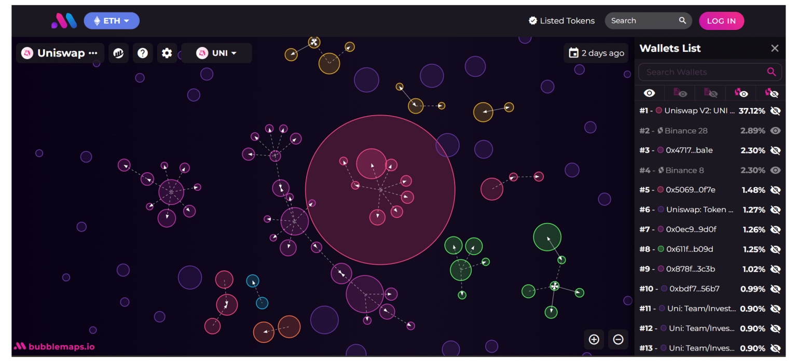Select wallet row 0x611f...b09d
Image resolution: width=797 pixels, height=362 pixels.
coord(710,249)
